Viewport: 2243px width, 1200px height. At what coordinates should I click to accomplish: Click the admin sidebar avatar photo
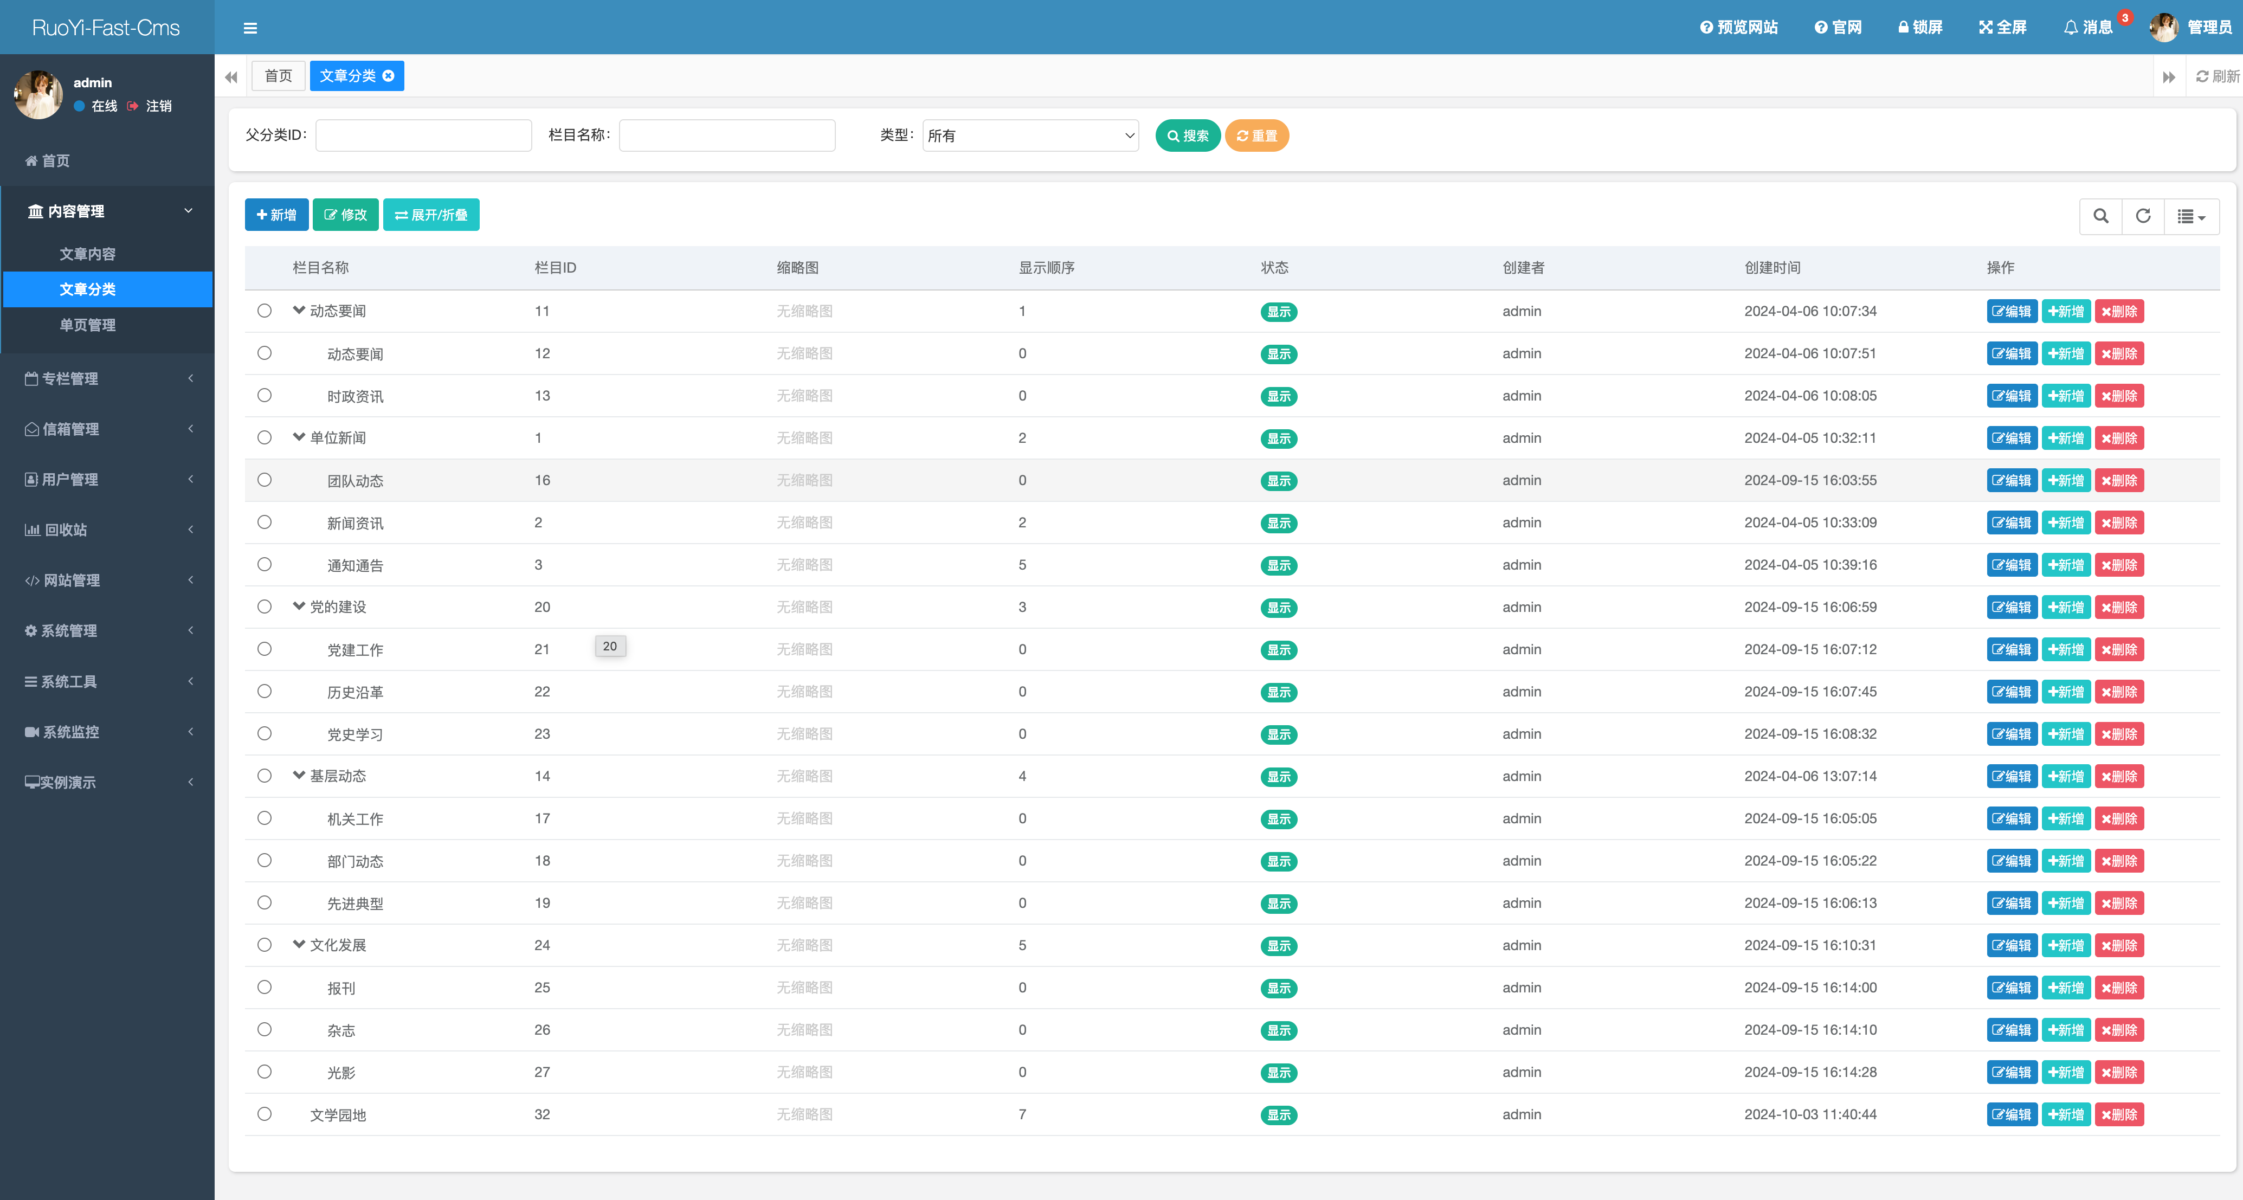(x=38, y=95)
